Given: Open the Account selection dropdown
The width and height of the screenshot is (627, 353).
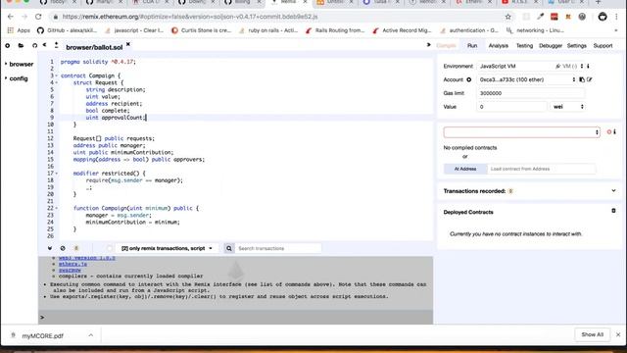Looking at the screenshot, I should [x=527, y=79].
